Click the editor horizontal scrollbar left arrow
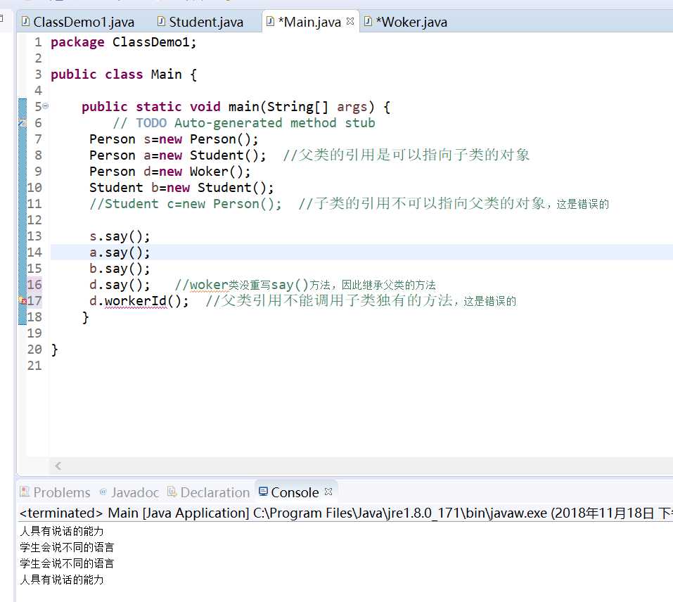This screenshot has height=602, width=673. coord(58,466)
